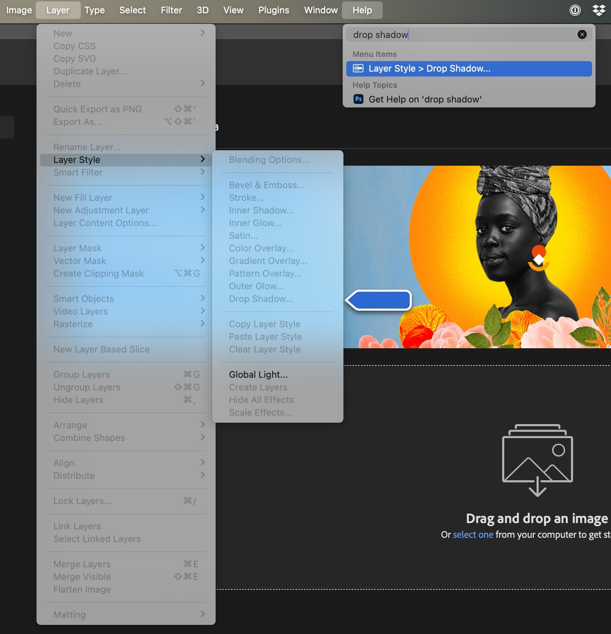
Task: Select Quick Export as PNG
Action: coord(126,109)
